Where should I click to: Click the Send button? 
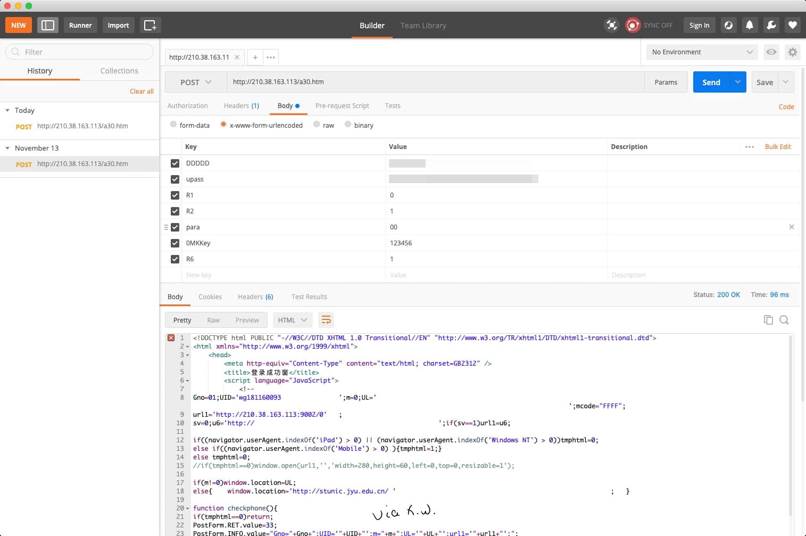pos(711,82)
